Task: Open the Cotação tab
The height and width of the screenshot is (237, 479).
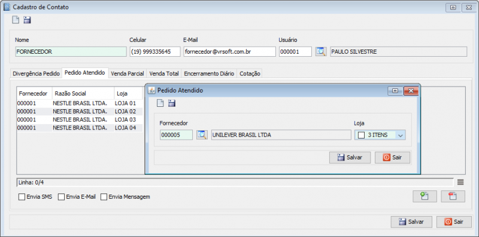Action: click(250, 73)
